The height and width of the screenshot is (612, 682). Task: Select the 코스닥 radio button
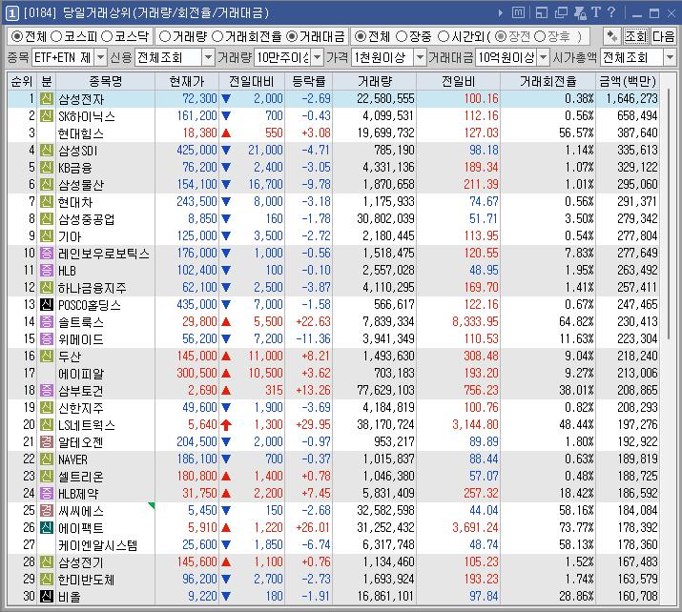pos(107,36)
